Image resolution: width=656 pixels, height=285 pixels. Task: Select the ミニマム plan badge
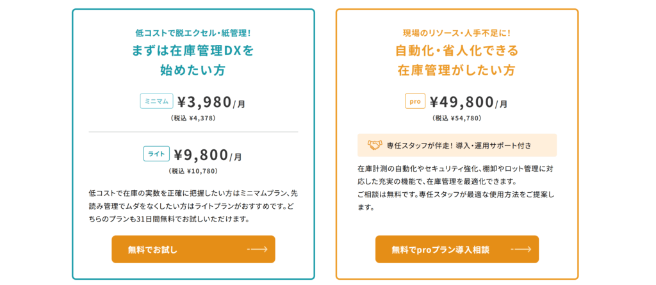156,101
